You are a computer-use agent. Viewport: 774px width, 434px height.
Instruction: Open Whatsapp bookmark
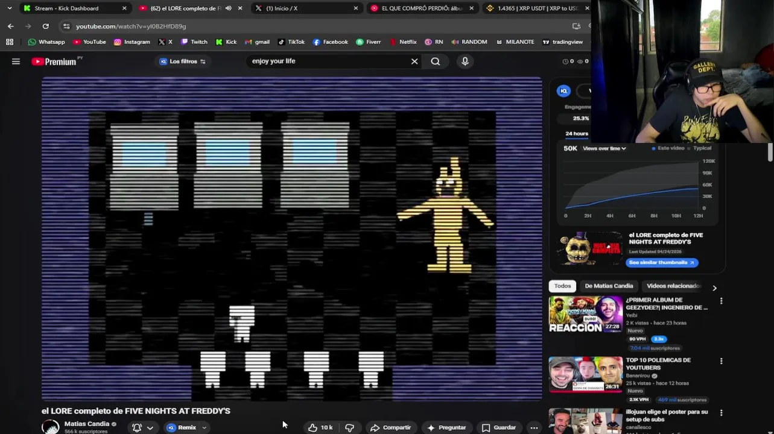46,42
